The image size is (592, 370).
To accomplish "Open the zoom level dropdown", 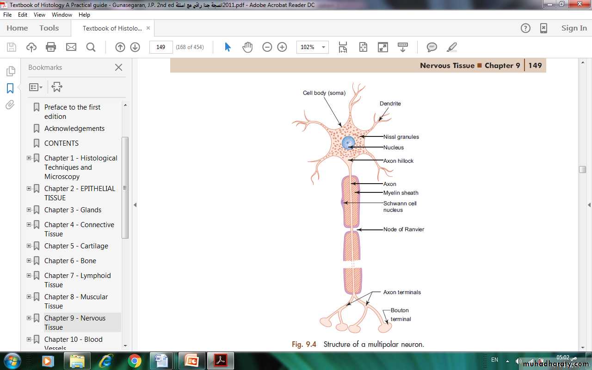I will [324, 47].
